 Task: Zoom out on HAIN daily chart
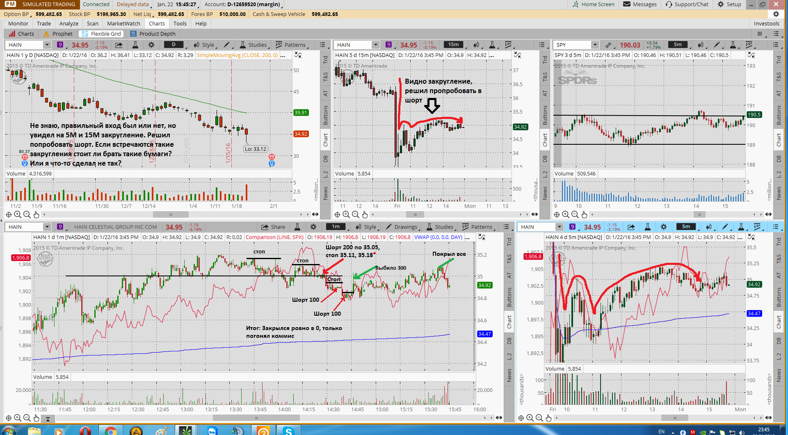tap(27, 214)
